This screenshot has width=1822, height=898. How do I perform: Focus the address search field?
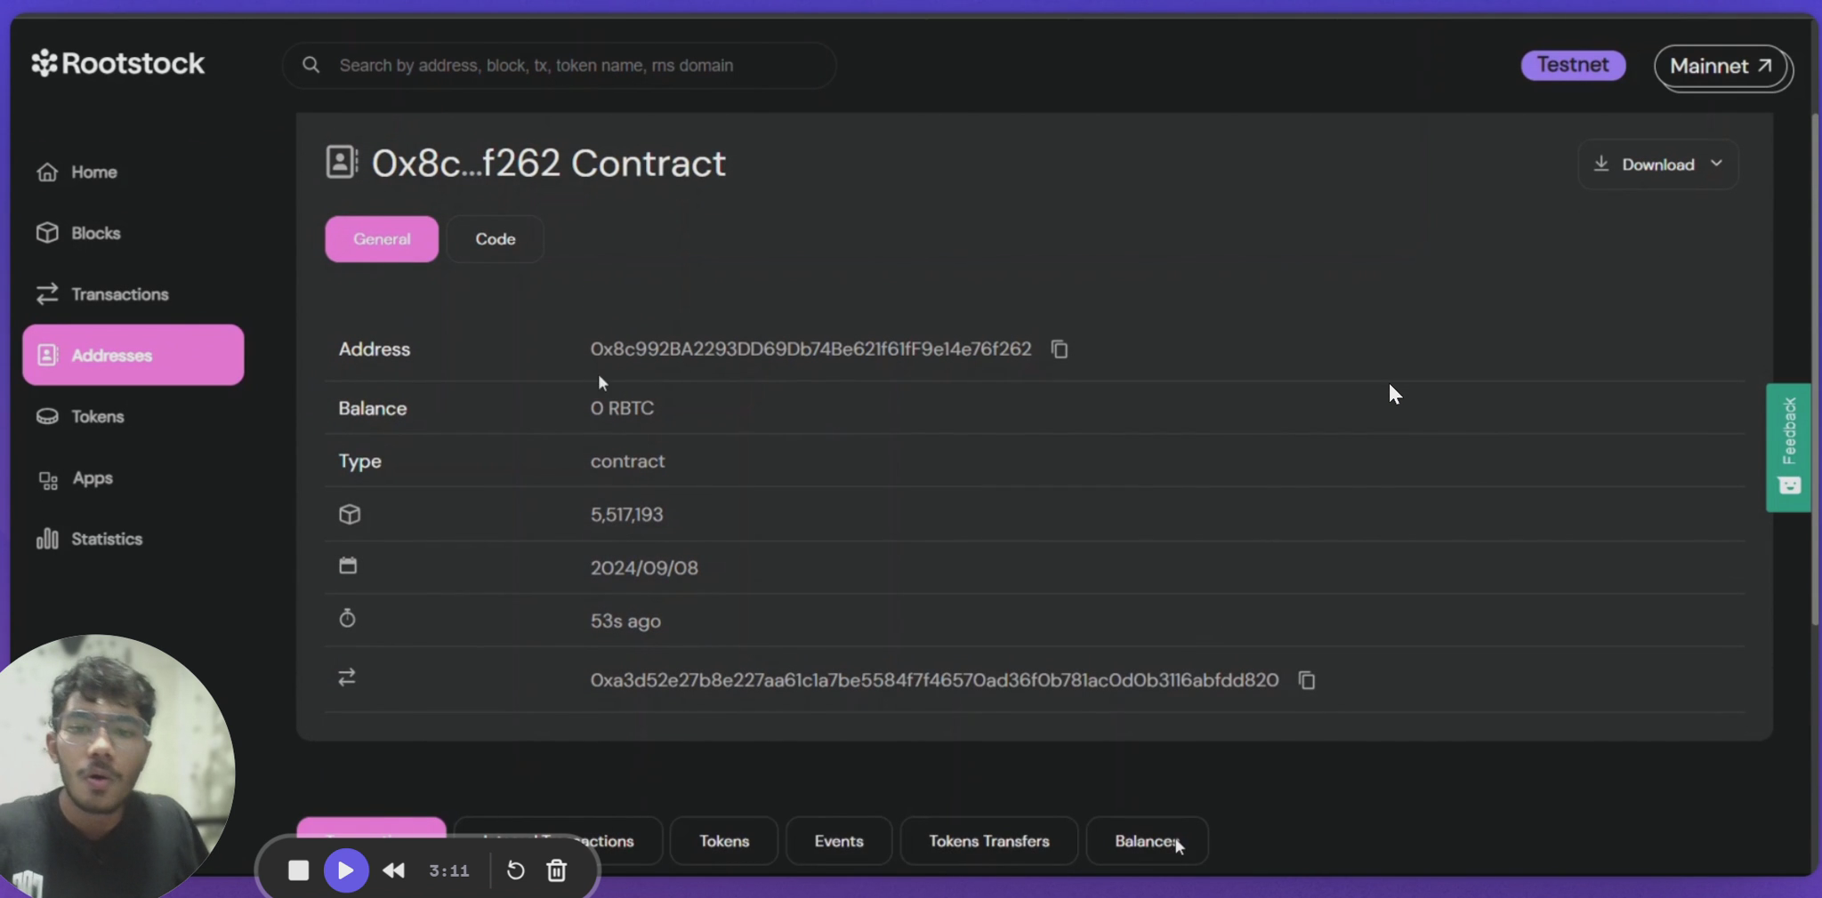coord(560,65)
